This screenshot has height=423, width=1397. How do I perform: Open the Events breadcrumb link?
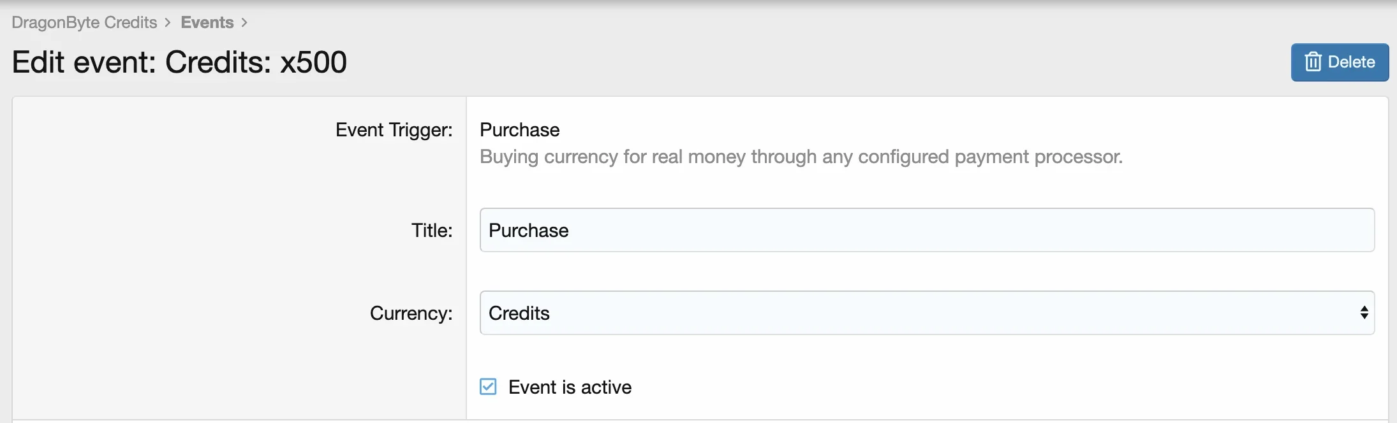(x=207, y=22)
